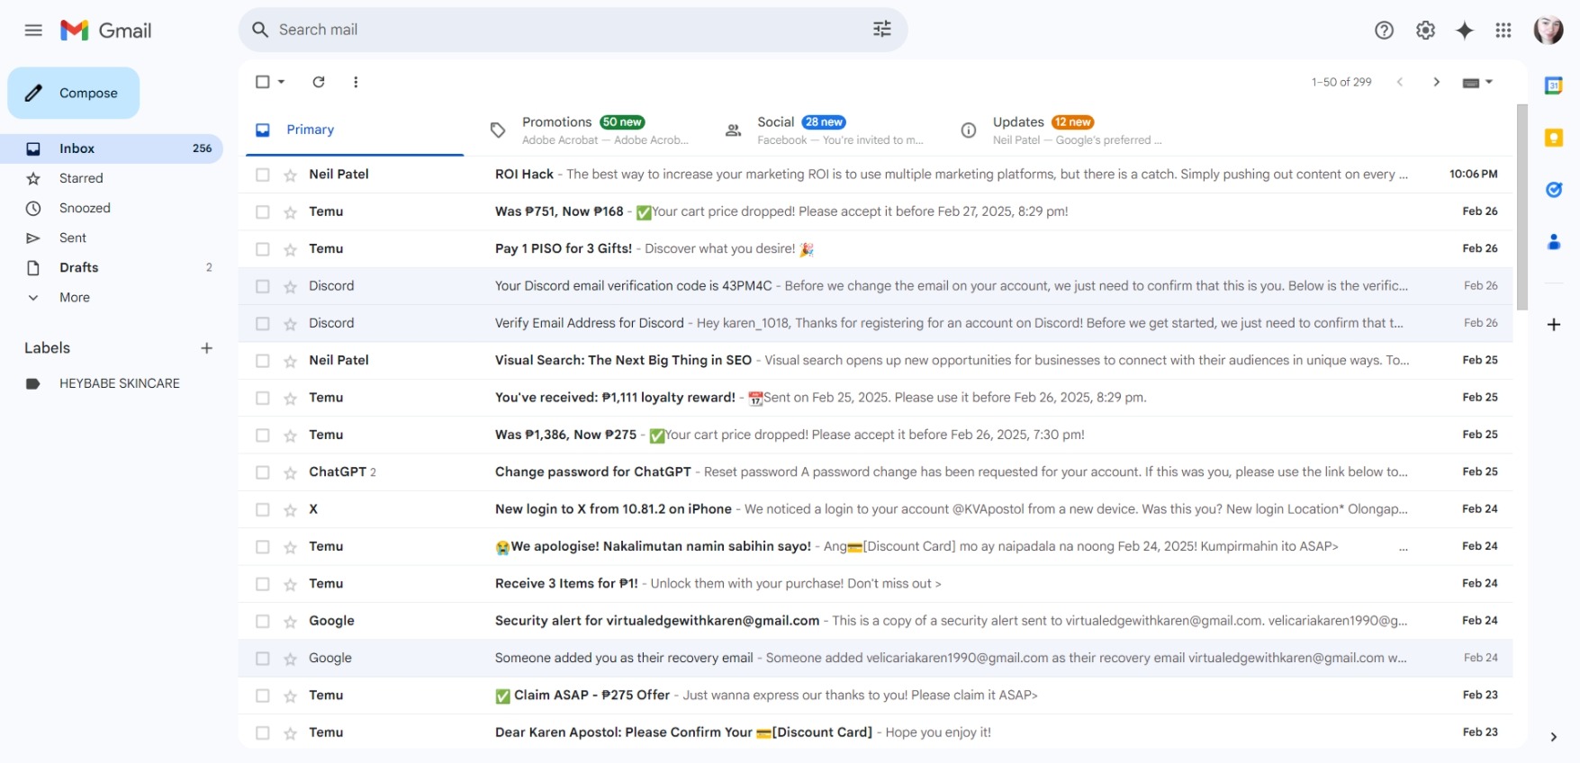Switch to the Primary tab
1580x763 pixels.
pos(355,130)
